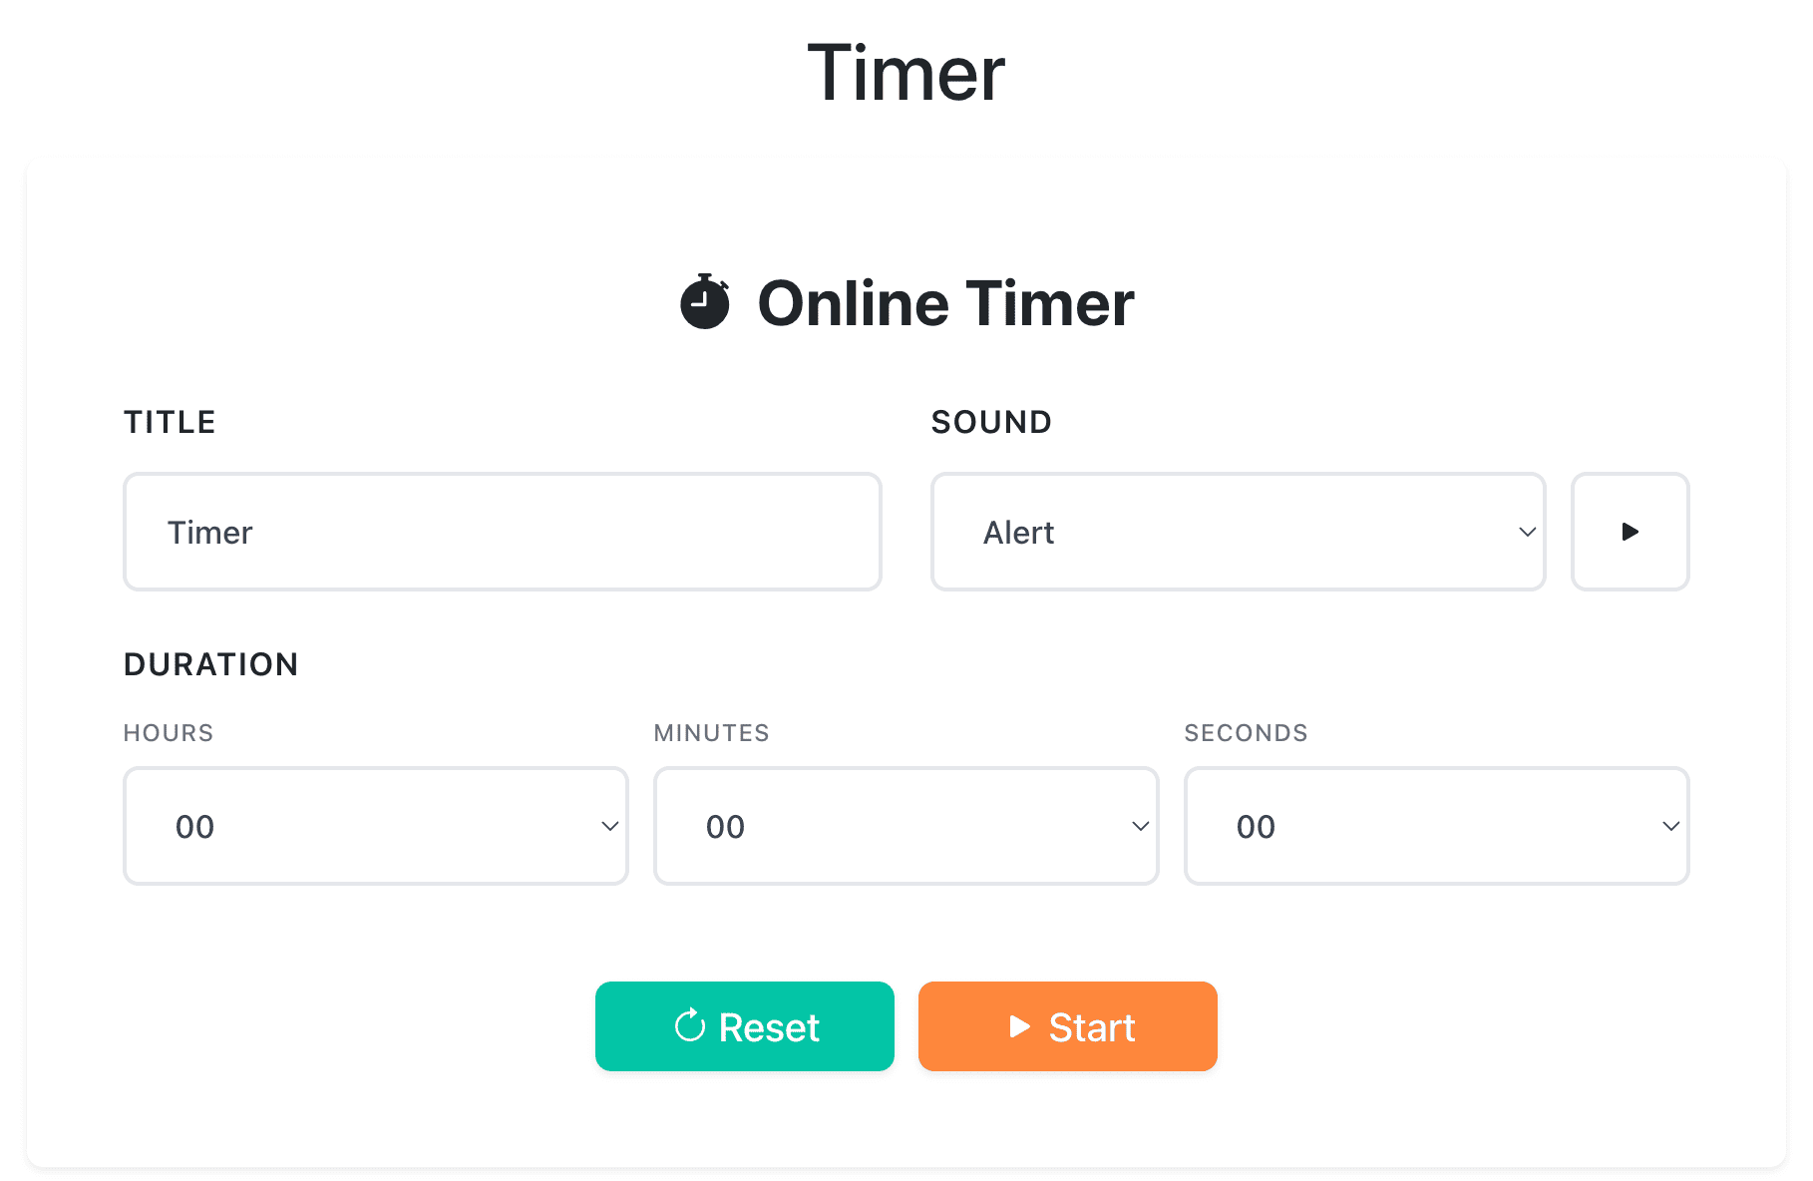Click the chevron on the Hours selector
Viewport: 1813px width, 1181px height.
[x=610, y=826]
